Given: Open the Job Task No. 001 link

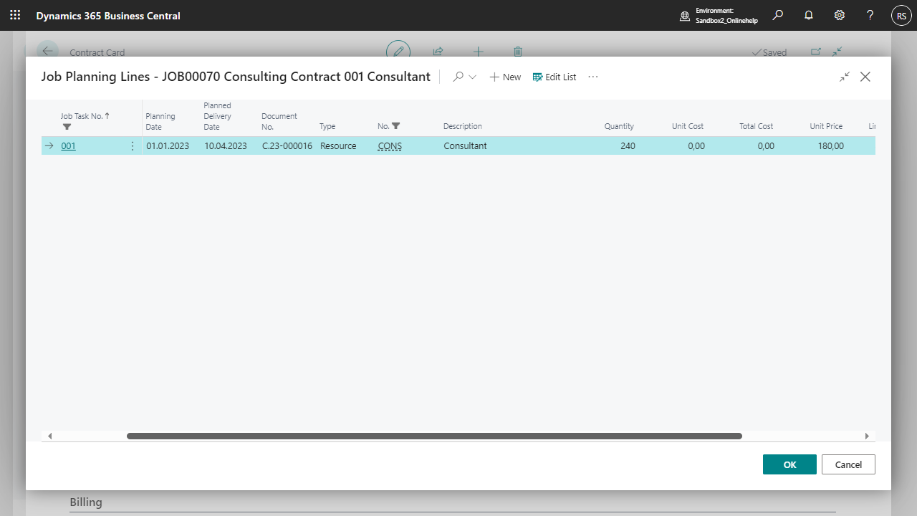Looking at the screenshot, I should click(x=68, y=146).
